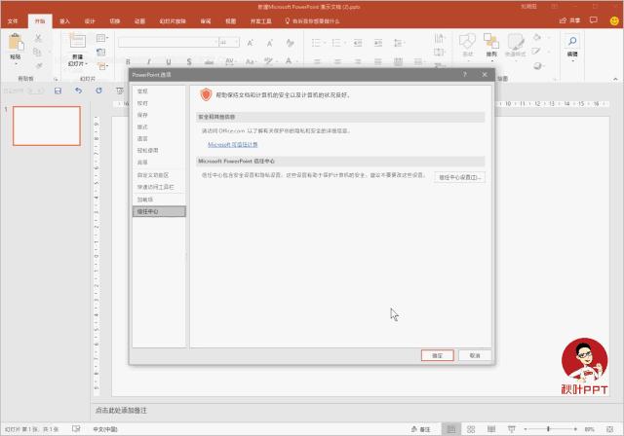Select 常规 in the options list
The height and width of the screenshot is (436, 624).
pyautogui.click(x=142, y=91)
